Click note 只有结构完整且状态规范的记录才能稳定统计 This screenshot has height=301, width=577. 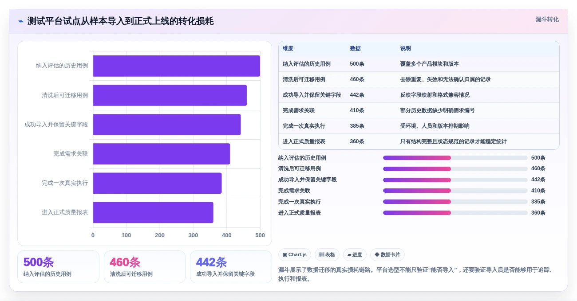point(454,141)
